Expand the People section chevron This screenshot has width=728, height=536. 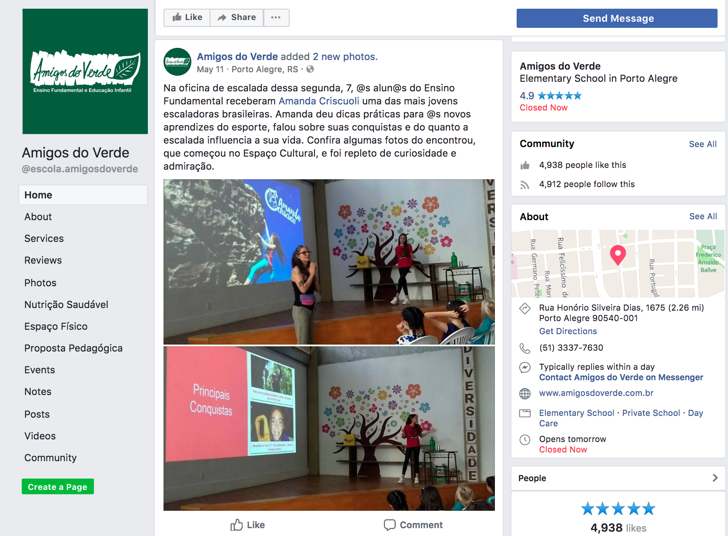tap(715, 478)
